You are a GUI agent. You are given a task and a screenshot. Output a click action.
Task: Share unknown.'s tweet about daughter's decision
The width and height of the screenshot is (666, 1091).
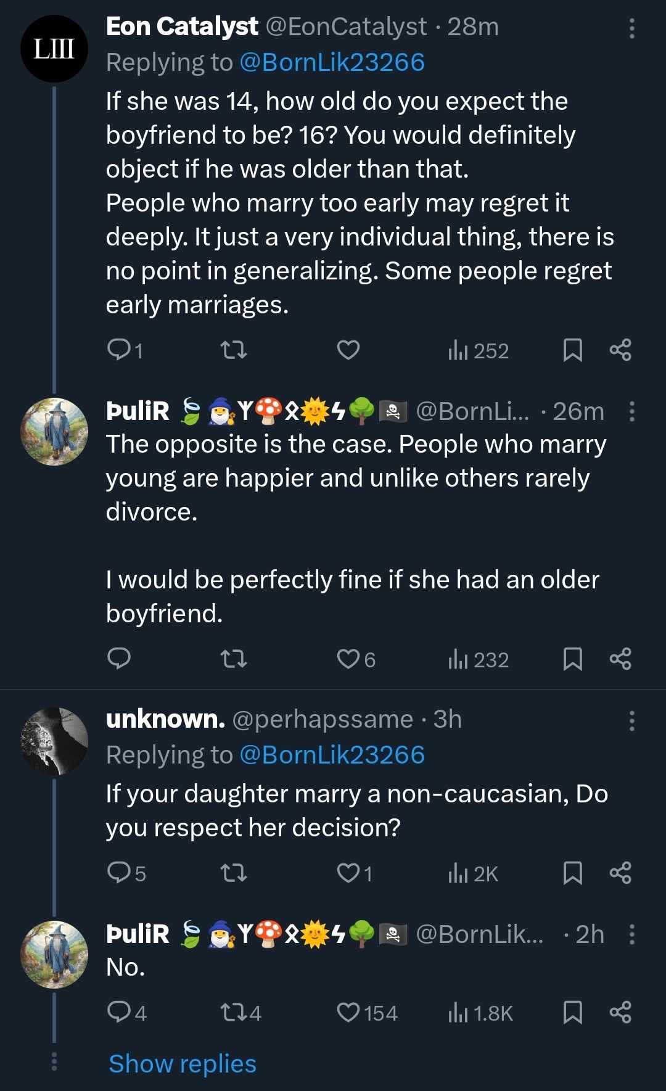(x=620, y=873)
